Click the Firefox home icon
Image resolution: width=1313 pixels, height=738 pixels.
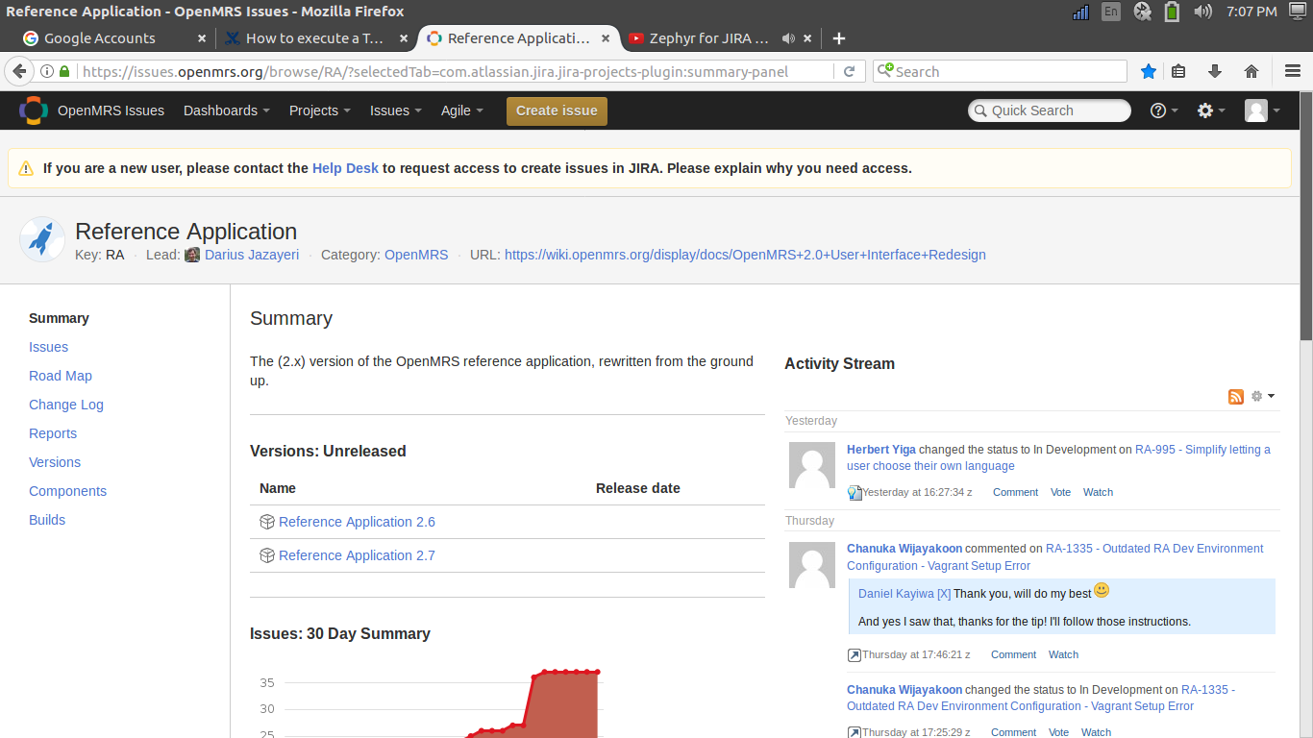click(x=1251, y=71)
